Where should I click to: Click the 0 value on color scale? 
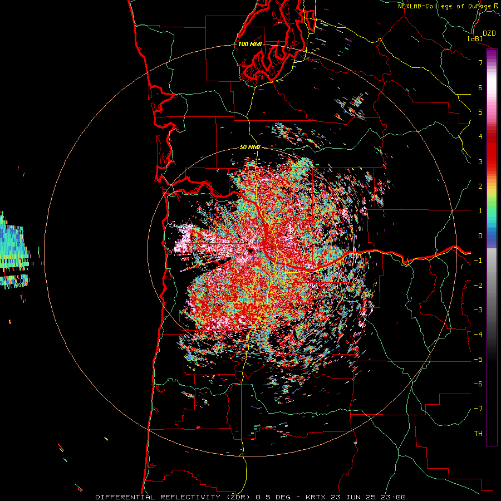pyautogui.click(x=480, y=236)
